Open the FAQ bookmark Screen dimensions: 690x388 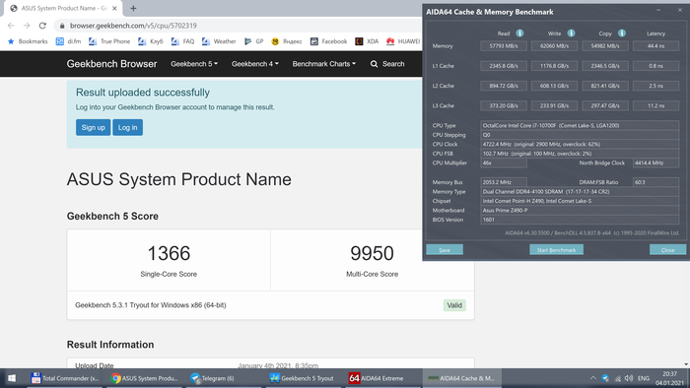coord(182,41)
